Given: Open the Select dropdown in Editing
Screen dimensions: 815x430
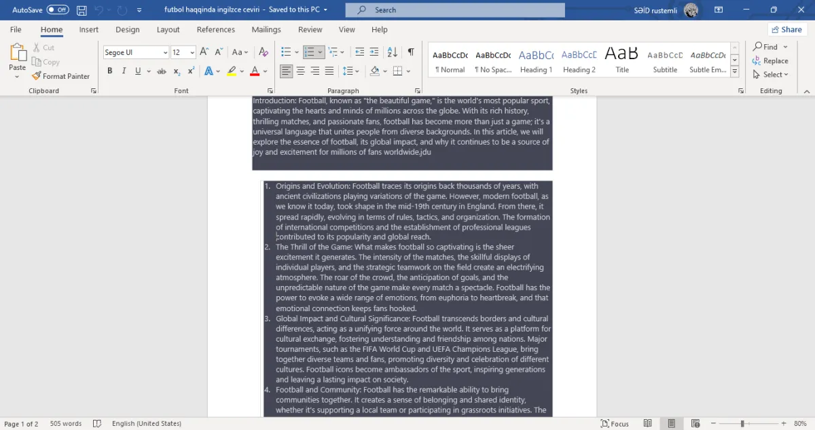Looking at the screenshot, I should [x=771, y=75].
